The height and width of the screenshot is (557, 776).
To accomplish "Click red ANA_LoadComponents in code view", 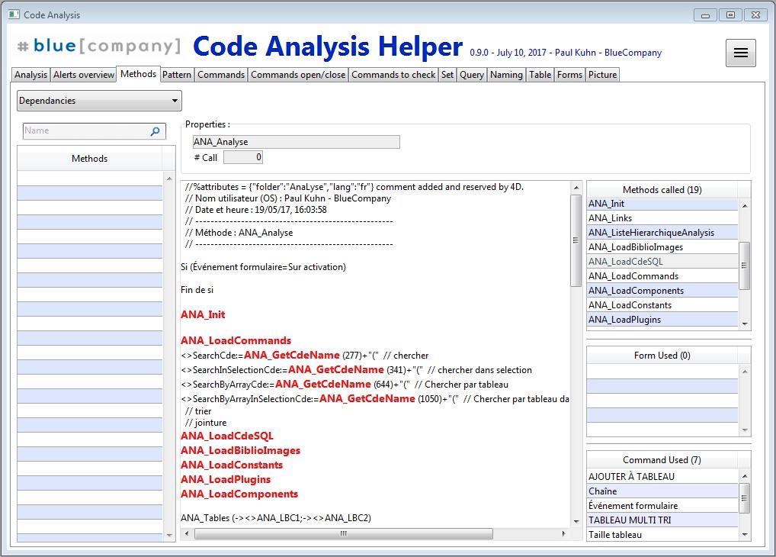I will [x=239, y=494].
